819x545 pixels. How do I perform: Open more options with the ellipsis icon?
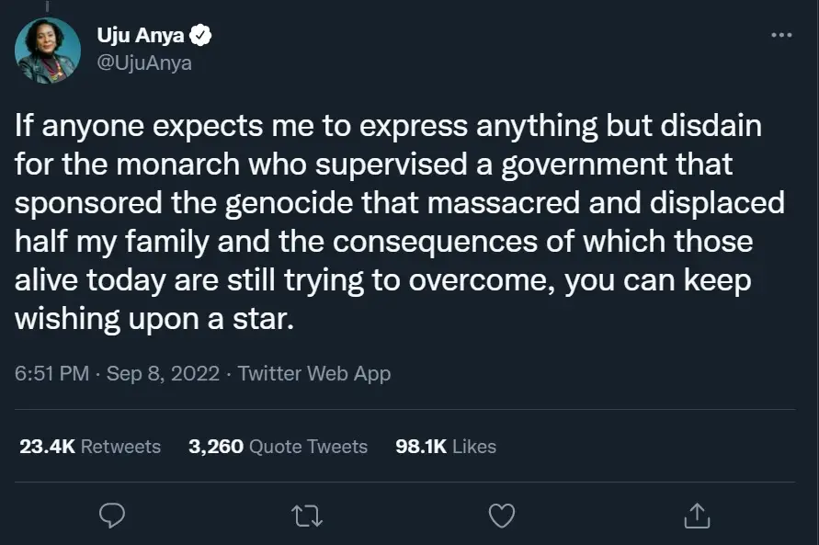[x=780, y=33]
